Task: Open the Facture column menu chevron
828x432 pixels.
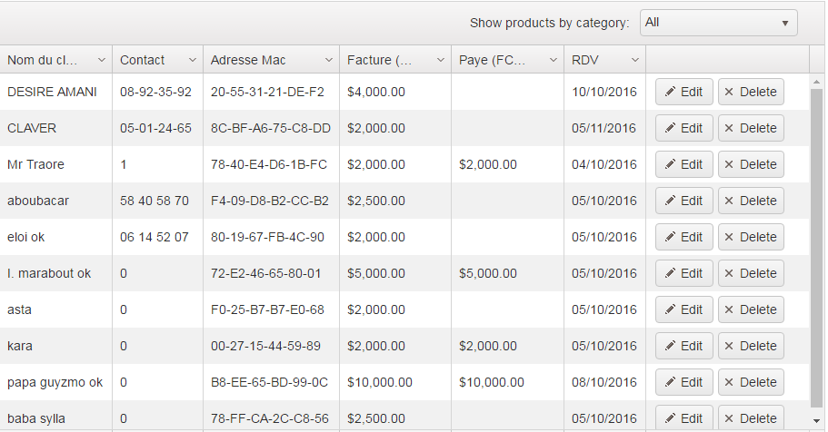Action: pos(440,60)
